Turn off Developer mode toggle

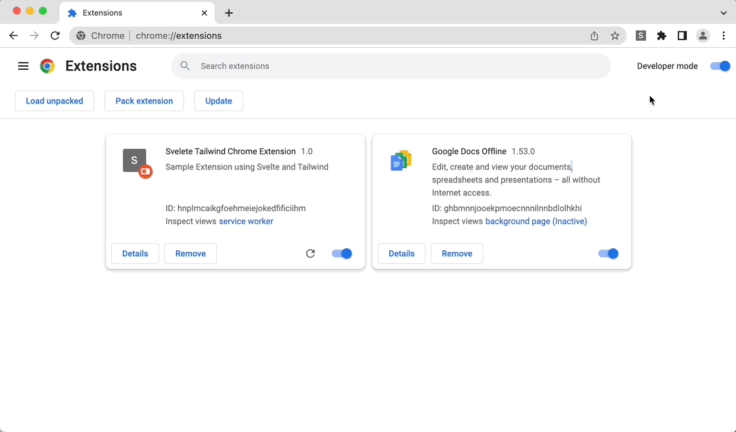coord(719,66)
